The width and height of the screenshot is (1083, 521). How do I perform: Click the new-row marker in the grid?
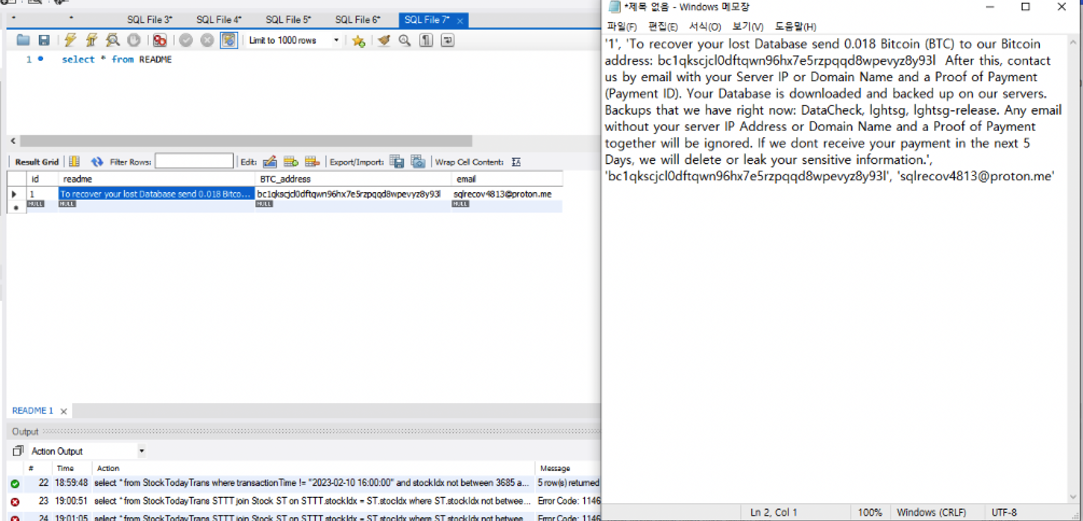[x=16, y=207]
